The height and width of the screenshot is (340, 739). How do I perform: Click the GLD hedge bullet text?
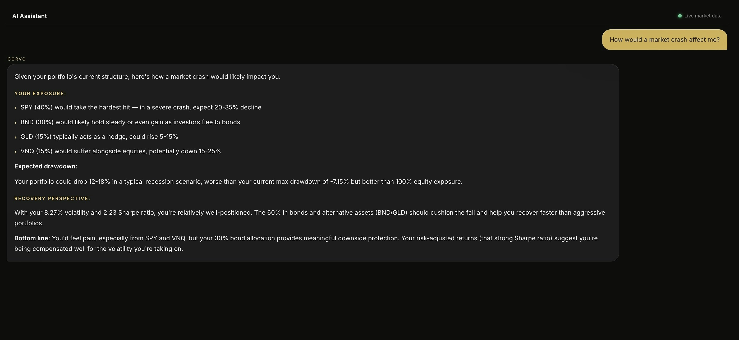(99, 137)
